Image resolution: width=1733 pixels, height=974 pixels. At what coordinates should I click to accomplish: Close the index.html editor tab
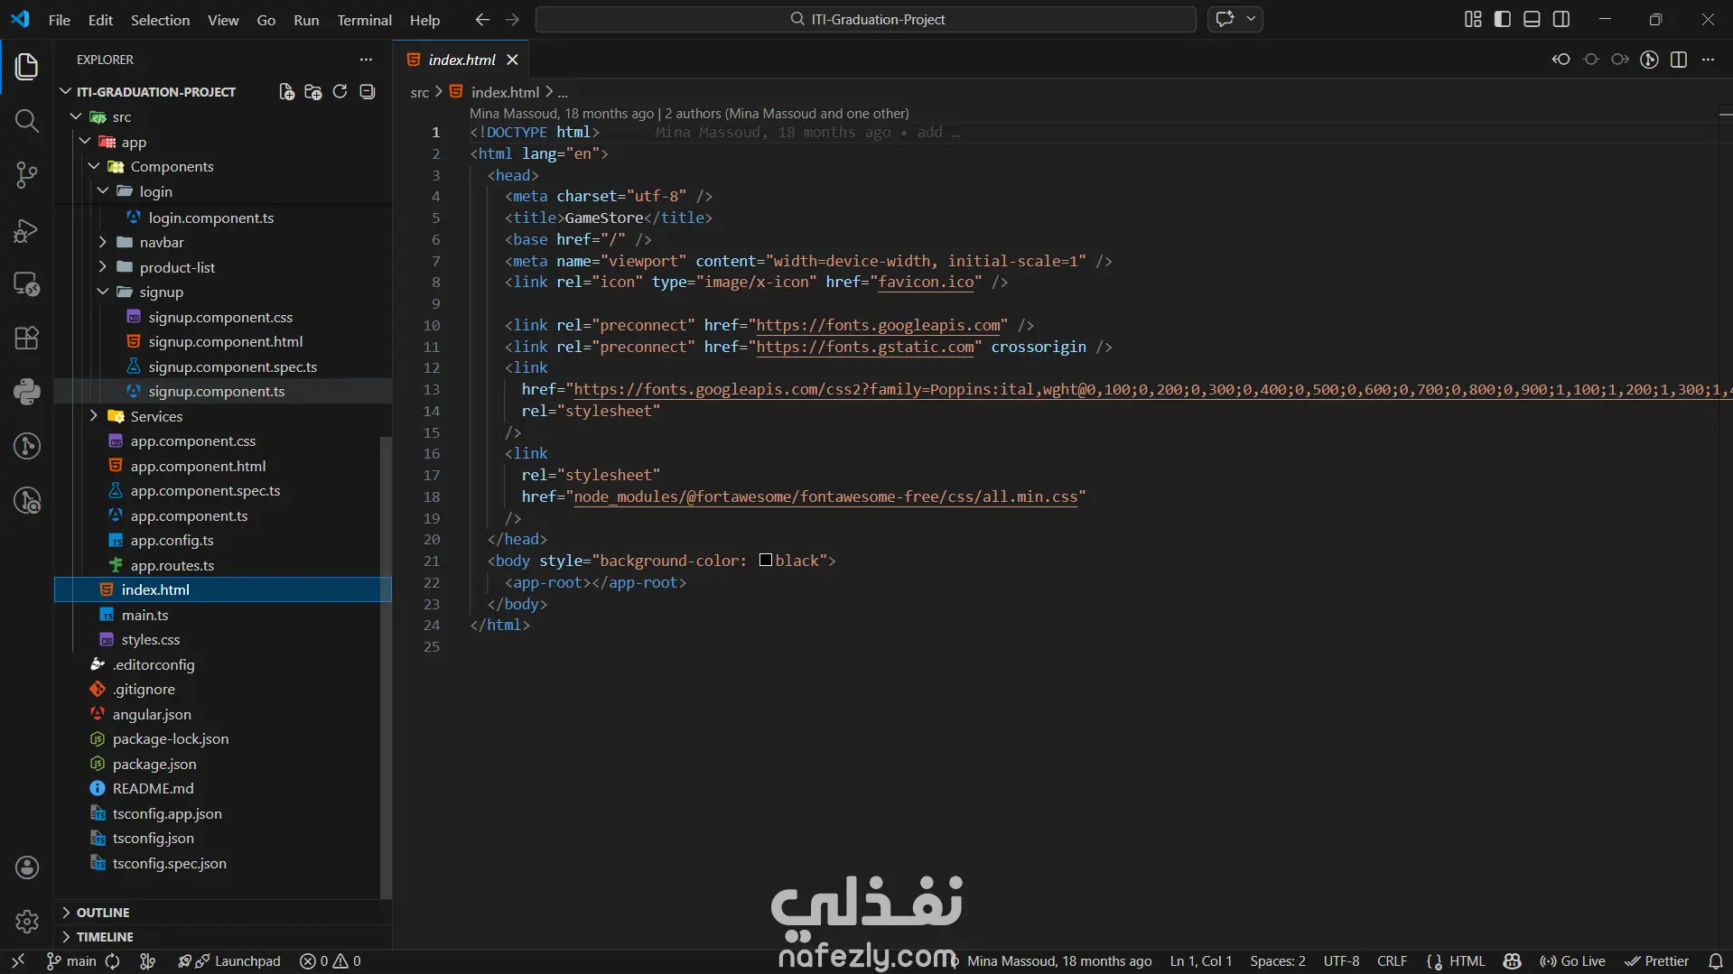(x=512, y=60)
